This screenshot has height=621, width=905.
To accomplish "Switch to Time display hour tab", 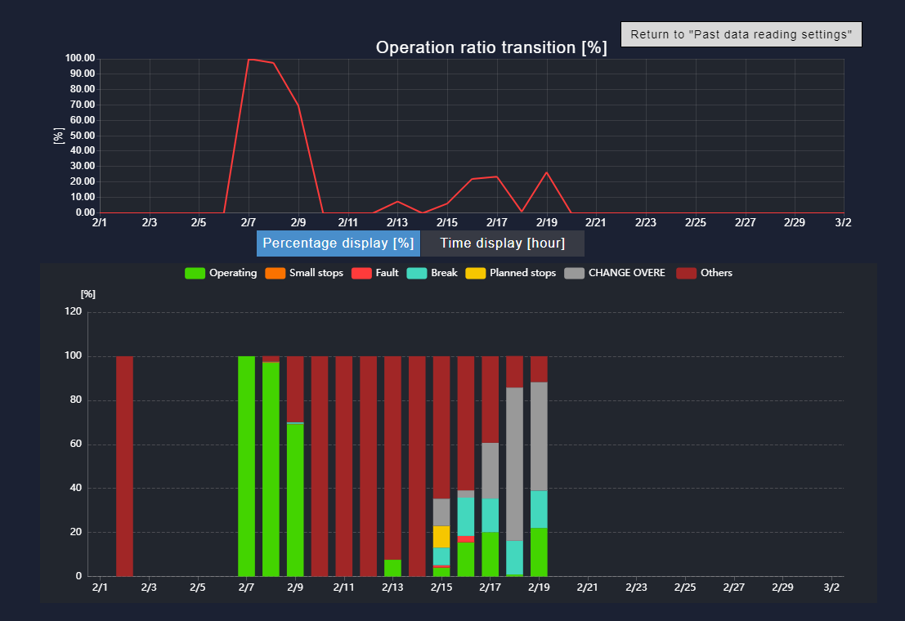I will point(502,243).
